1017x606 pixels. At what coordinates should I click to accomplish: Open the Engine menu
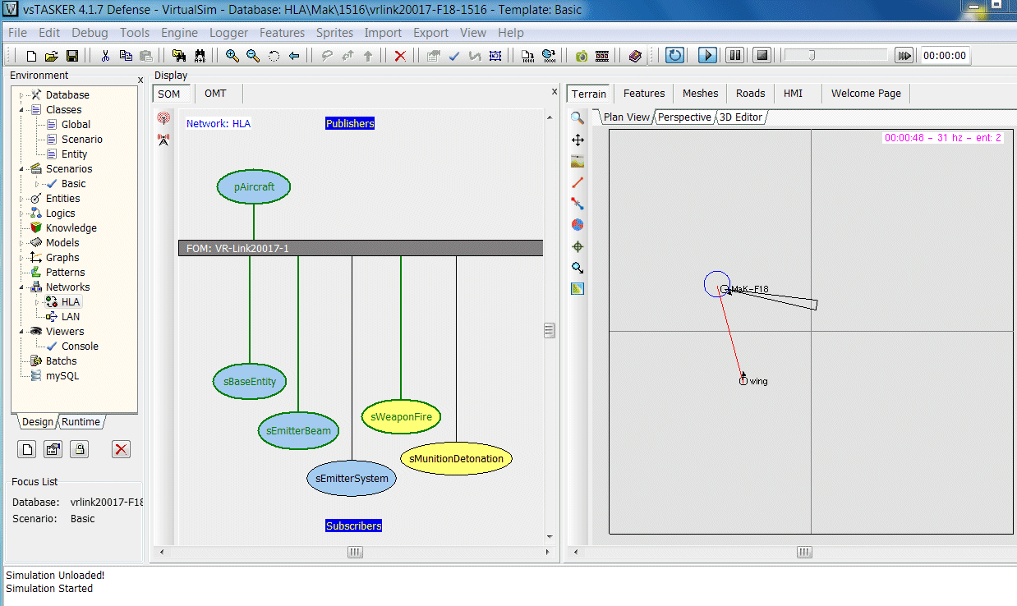[x=179, y=33]
